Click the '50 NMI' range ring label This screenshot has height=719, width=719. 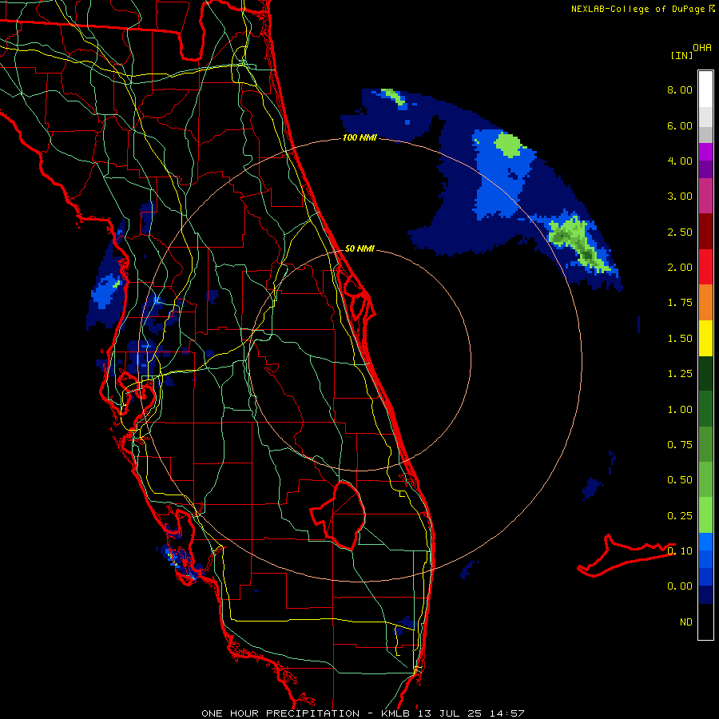pos(359,248)
